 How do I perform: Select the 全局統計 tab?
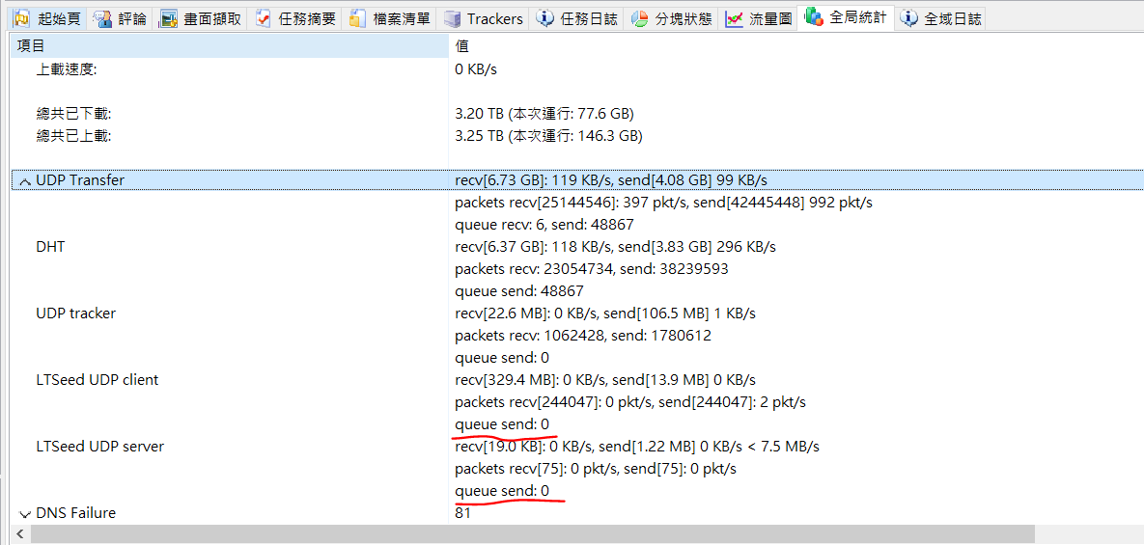[847, 16]
